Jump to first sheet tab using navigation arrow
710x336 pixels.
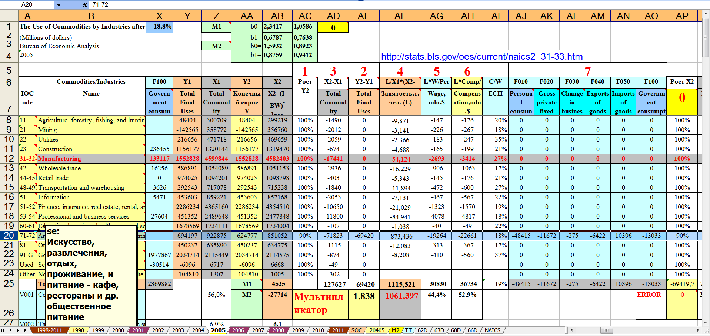point(3,330)
